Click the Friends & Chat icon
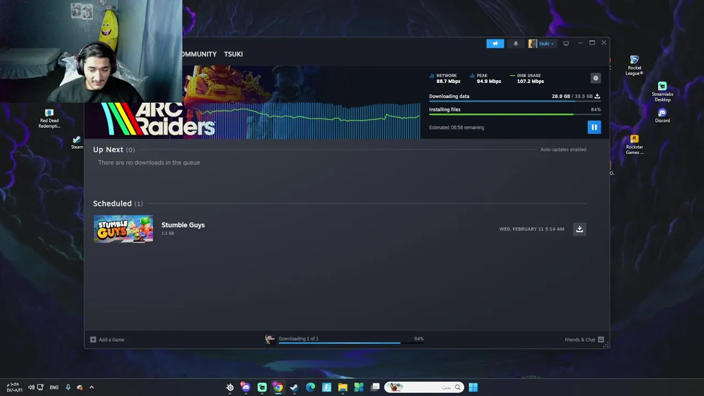 point(601,339)
